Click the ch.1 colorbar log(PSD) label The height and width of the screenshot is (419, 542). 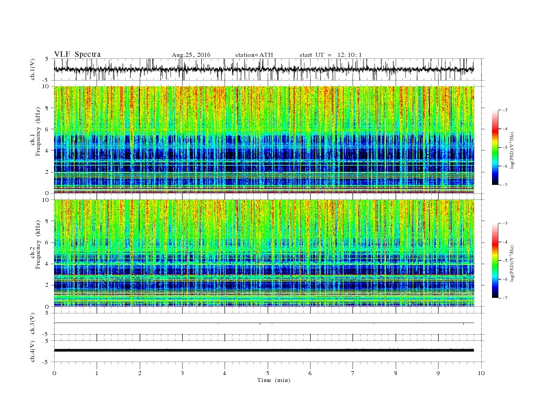(x=512, y=150)
